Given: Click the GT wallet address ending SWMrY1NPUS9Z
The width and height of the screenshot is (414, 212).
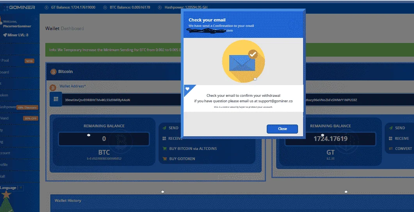Looking at the screenshot, I should point(331,100).
